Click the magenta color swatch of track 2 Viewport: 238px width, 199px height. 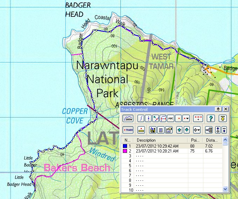(x=124, y=151)
